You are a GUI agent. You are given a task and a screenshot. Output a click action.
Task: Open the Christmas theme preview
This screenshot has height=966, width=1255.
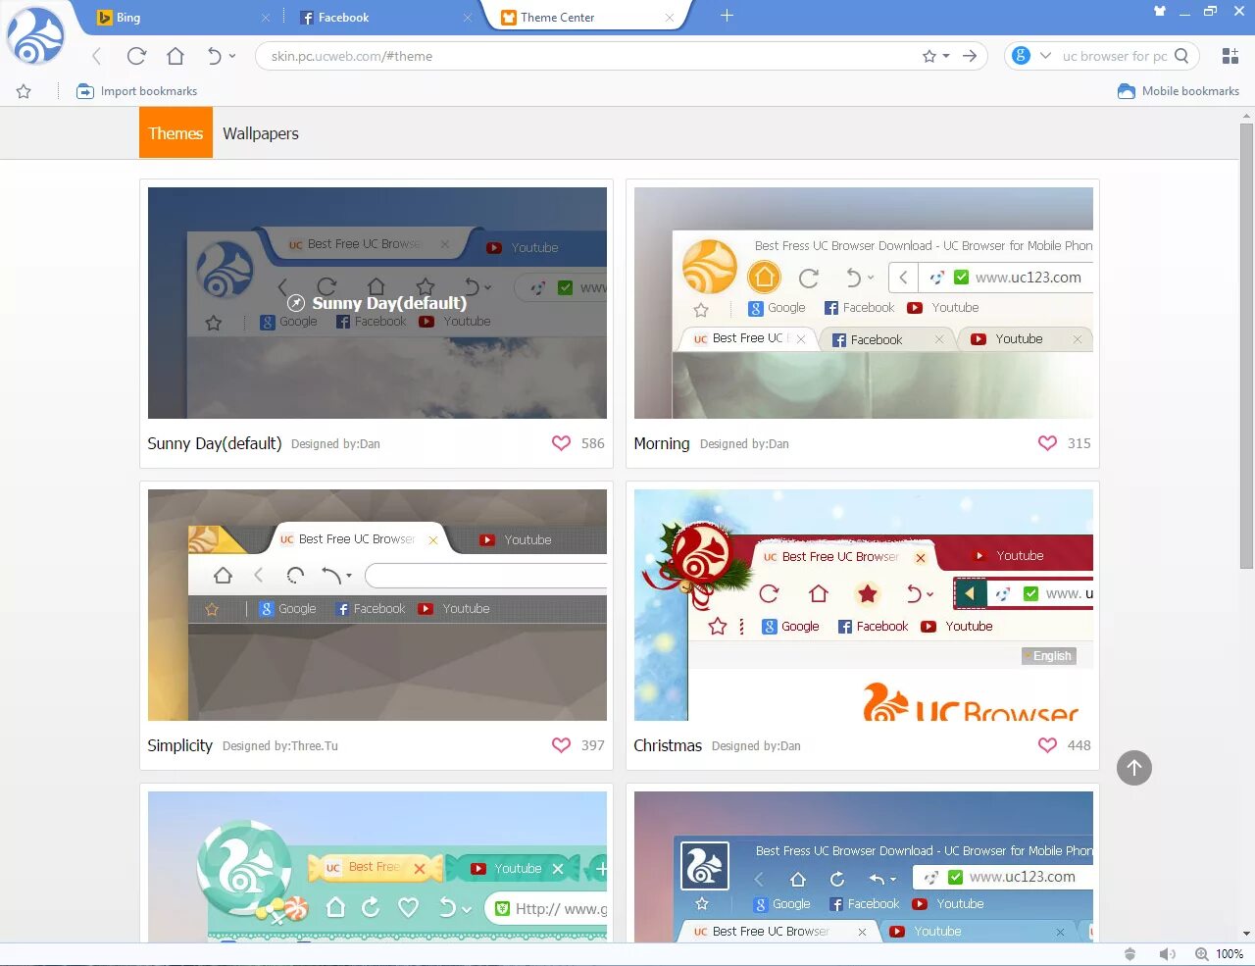pyautogui.click(x=864, y=605)
